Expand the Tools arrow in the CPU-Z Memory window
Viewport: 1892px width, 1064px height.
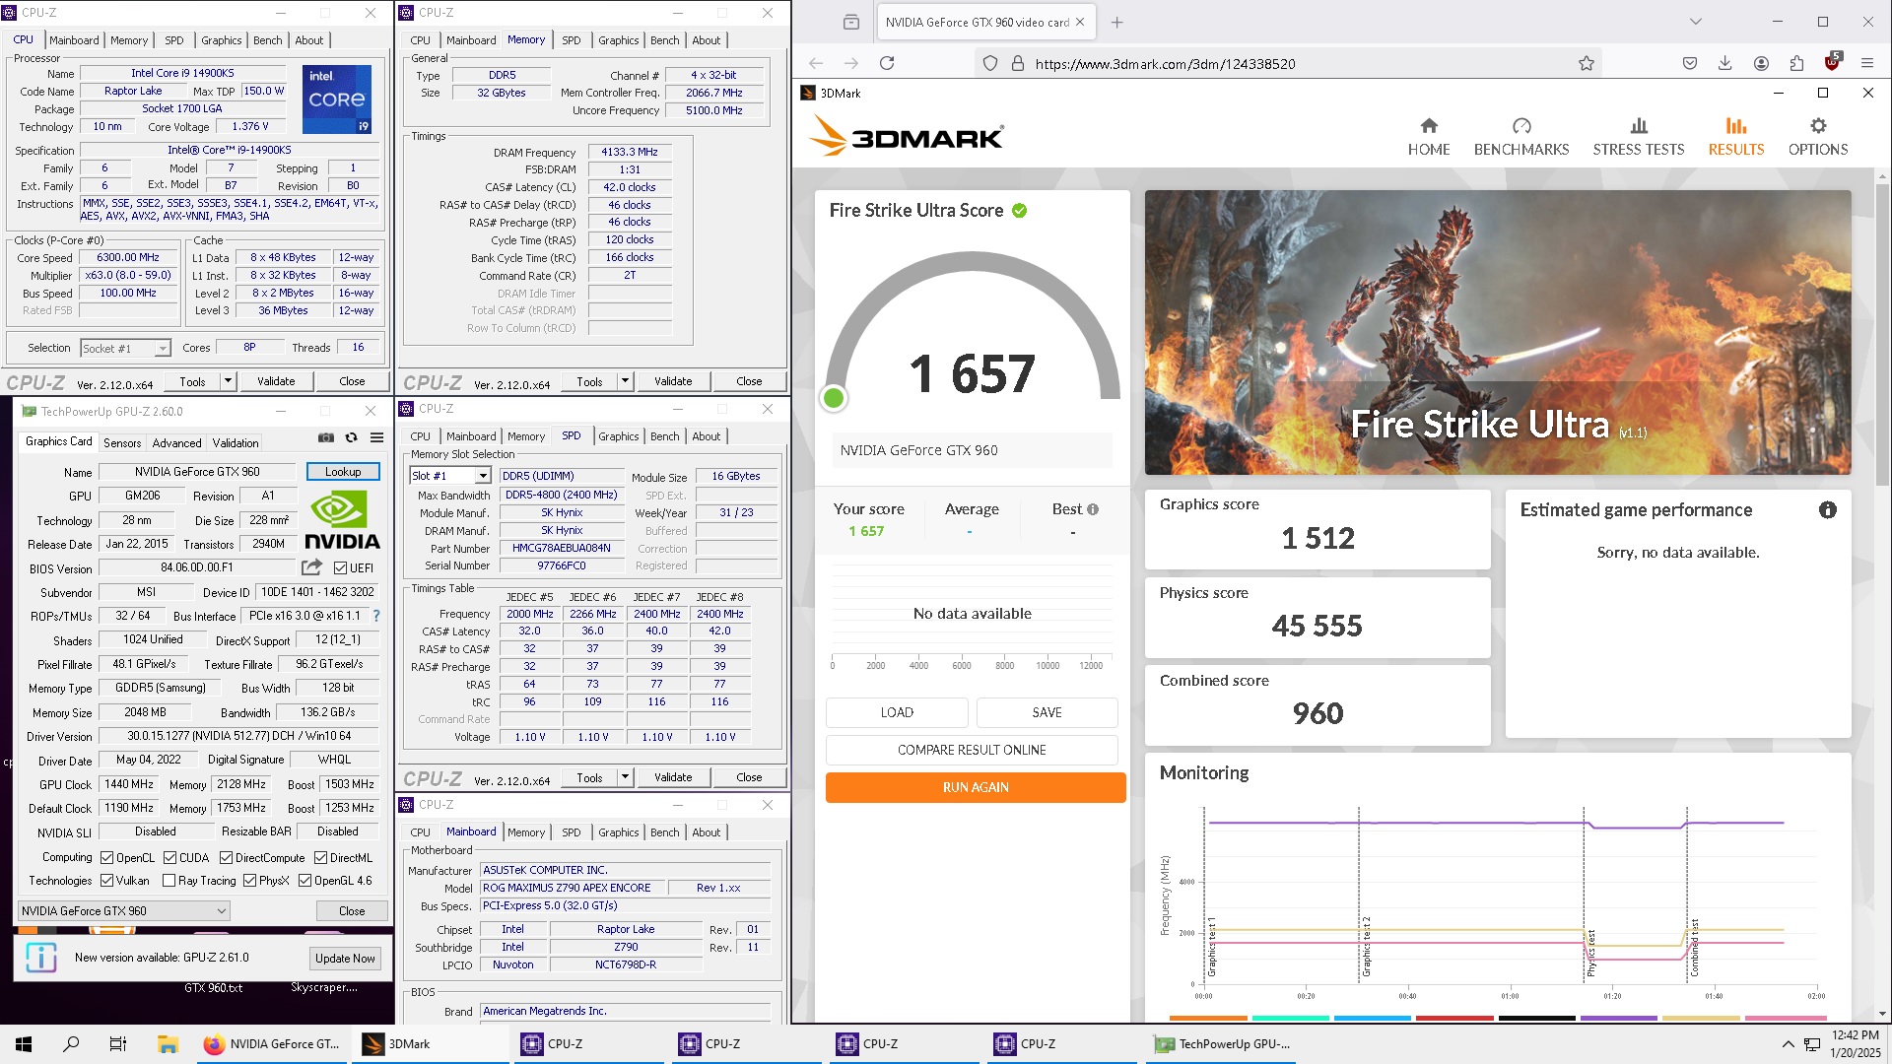coord(625,381)
